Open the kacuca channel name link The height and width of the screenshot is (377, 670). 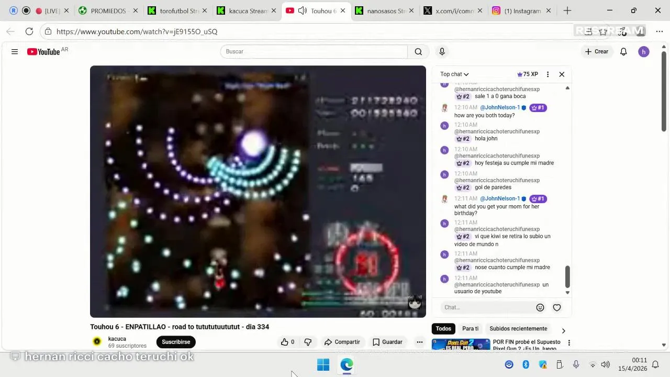pos(117,339)
